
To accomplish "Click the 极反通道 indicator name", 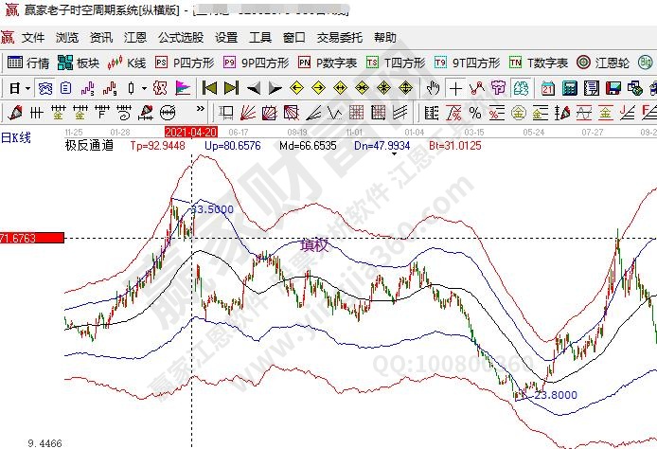I will (x=89, y=146).
